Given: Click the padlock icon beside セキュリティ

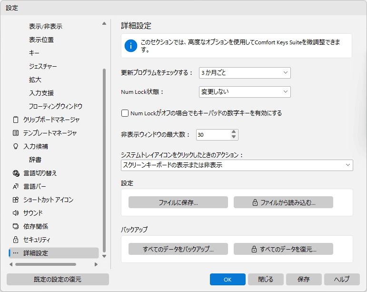Looking at the screenshot, I should point(16,240).
